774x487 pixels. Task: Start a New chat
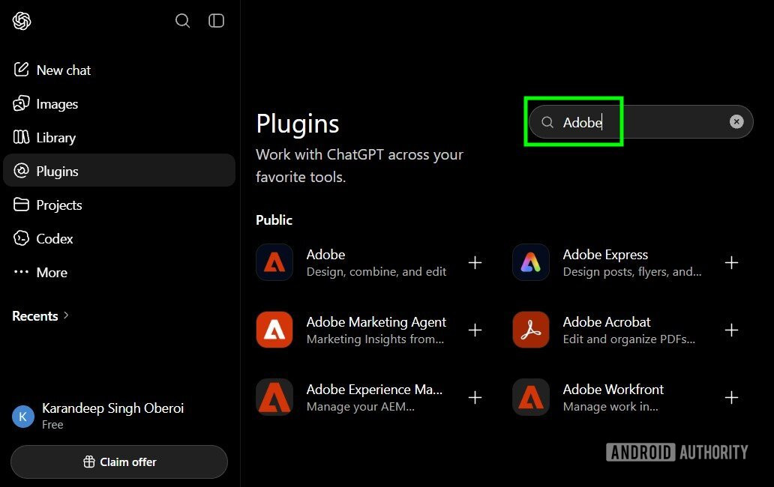(x=119, y=70)
